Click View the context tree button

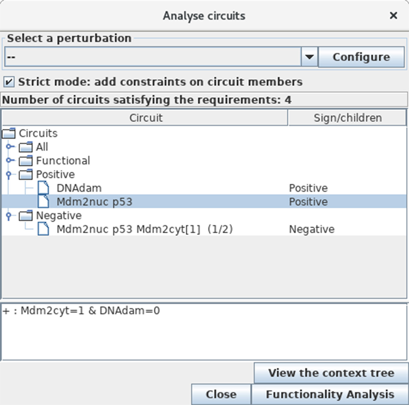point(331,373)
